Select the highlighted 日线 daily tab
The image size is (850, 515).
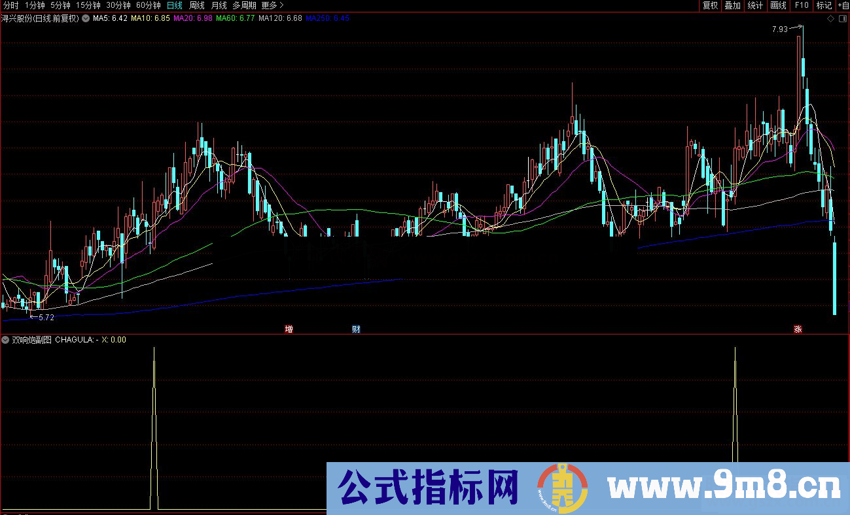tap(173, 5)
